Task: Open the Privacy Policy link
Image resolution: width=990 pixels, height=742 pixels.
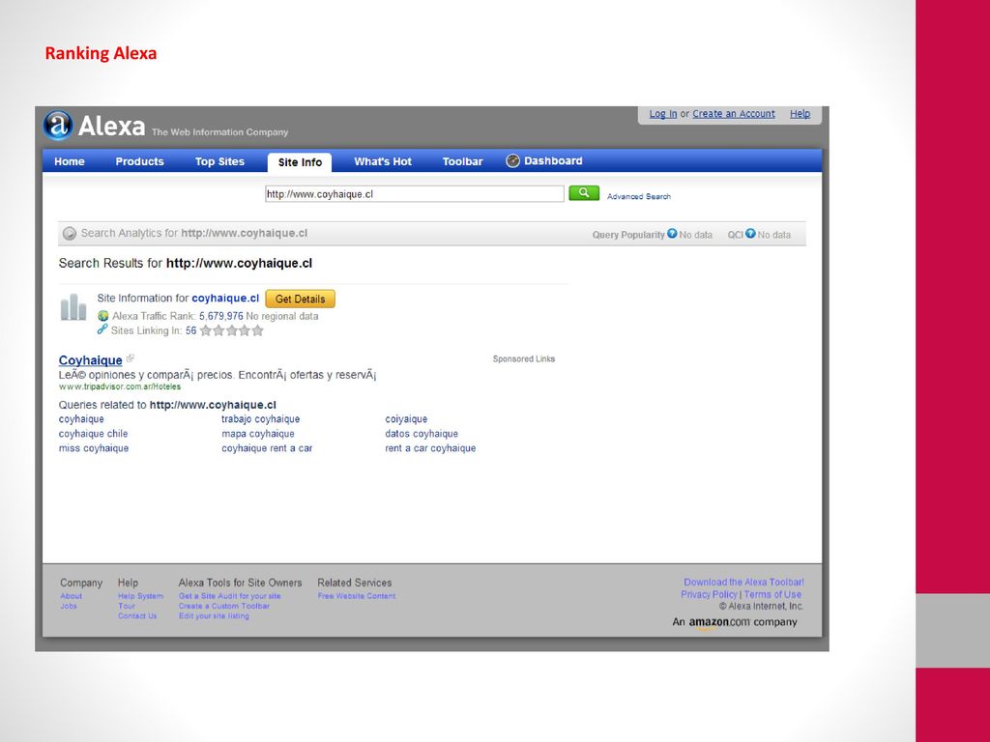Action: point(709,594)
